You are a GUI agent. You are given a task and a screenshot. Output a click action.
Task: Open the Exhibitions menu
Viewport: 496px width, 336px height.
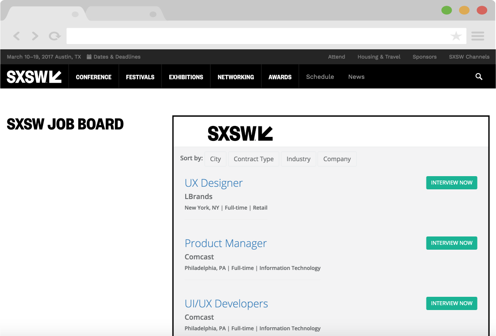pyautogui.click(x=186, y=77)
